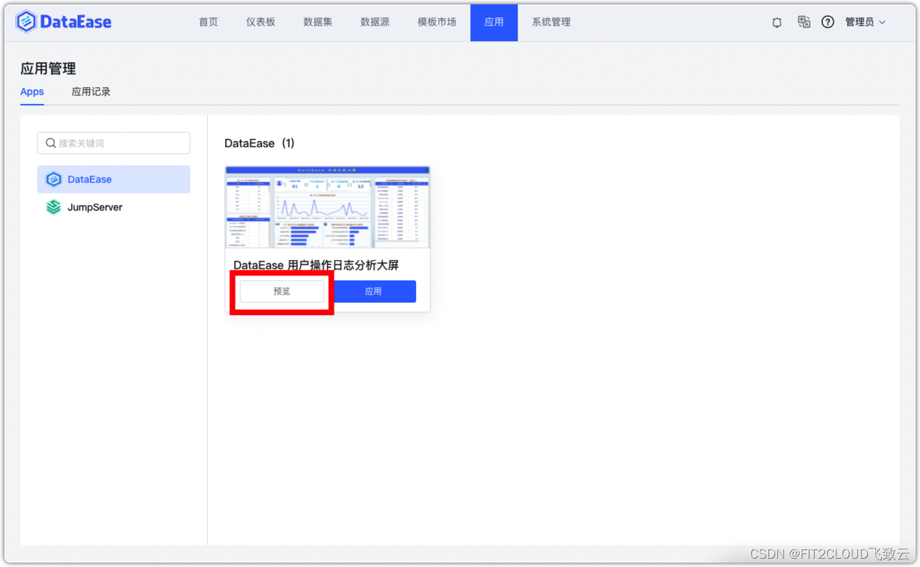
Task: Focus the 搜索关键词 search field
Action: [x=114, y=143]
